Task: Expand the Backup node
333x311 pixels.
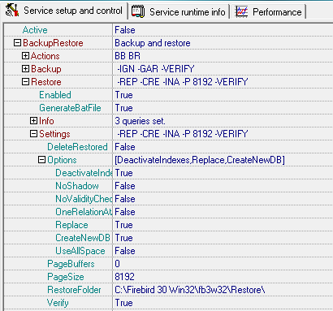Action: (x=25, y=69)
